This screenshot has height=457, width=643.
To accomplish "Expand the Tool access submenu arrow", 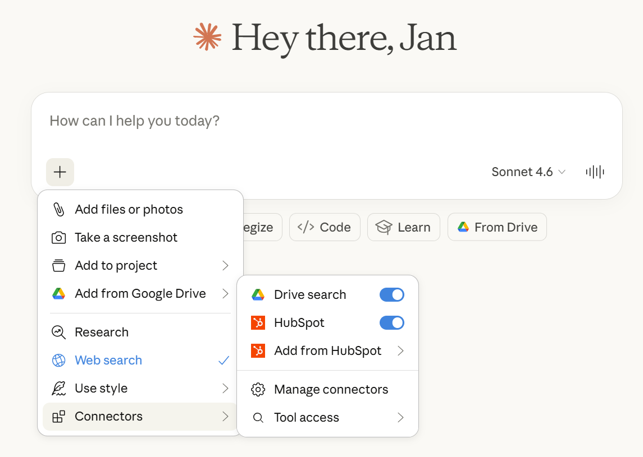I will pyautogui.click(x=400, y=418).
